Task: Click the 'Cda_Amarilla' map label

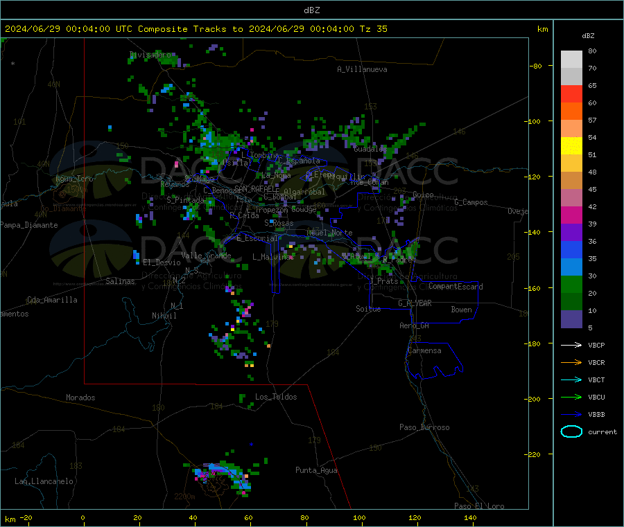Action: 52,300
